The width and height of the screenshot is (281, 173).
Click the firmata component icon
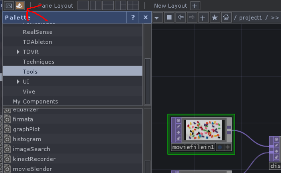[x=7, y=119]
